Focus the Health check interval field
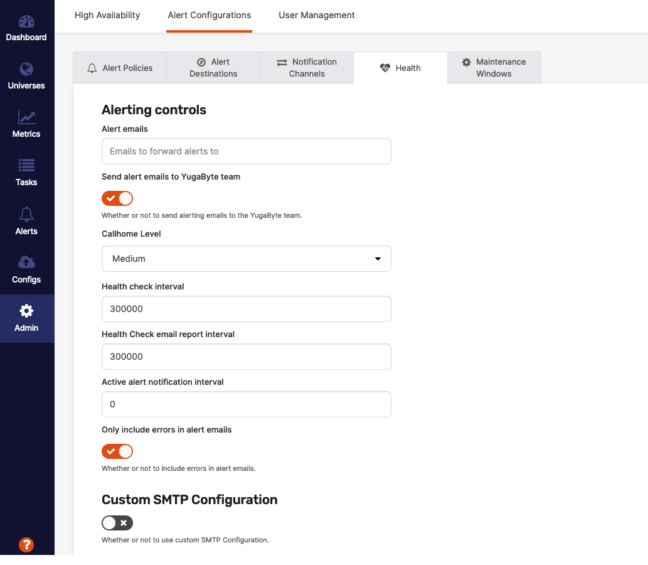648x565 pixels. click(246, 309)
